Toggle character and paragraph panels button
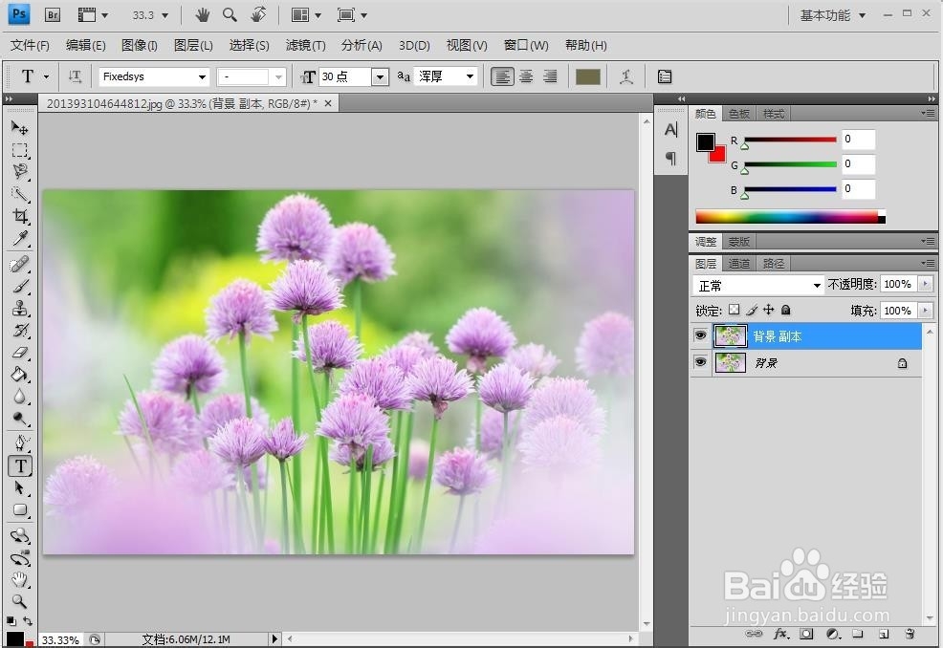The image size is (943, 648). click(665, 76)
